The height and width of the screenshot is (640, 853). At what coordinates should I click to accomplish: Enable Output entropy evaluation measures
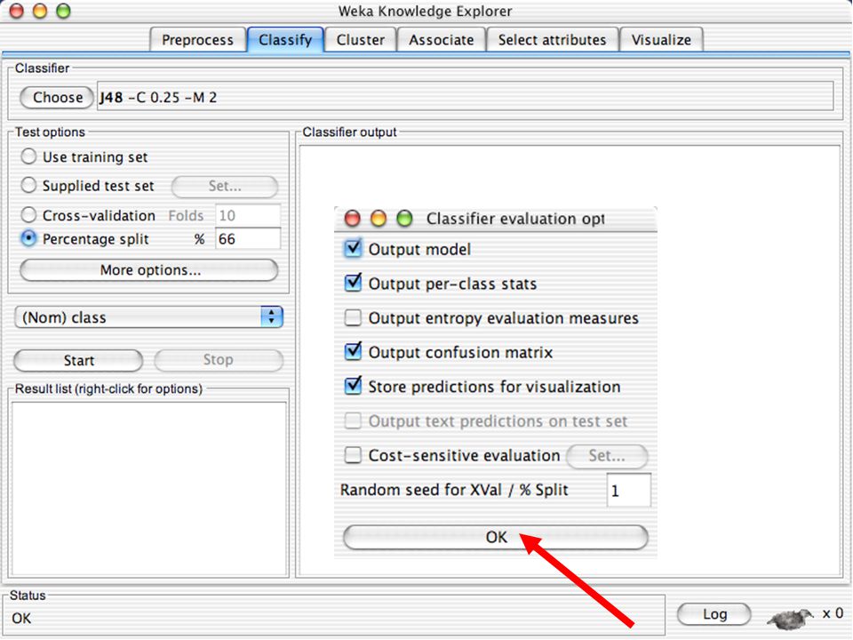(x=353, y=317)
